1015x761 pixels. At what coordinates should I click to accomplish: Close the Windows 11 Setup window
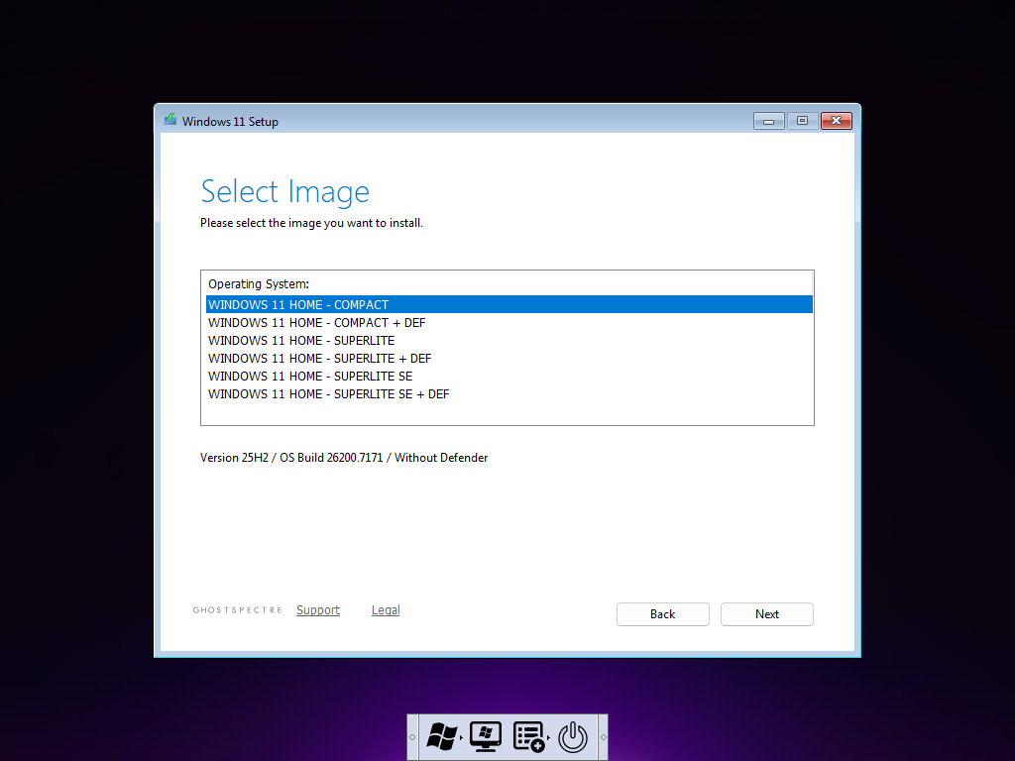point(837,121)
